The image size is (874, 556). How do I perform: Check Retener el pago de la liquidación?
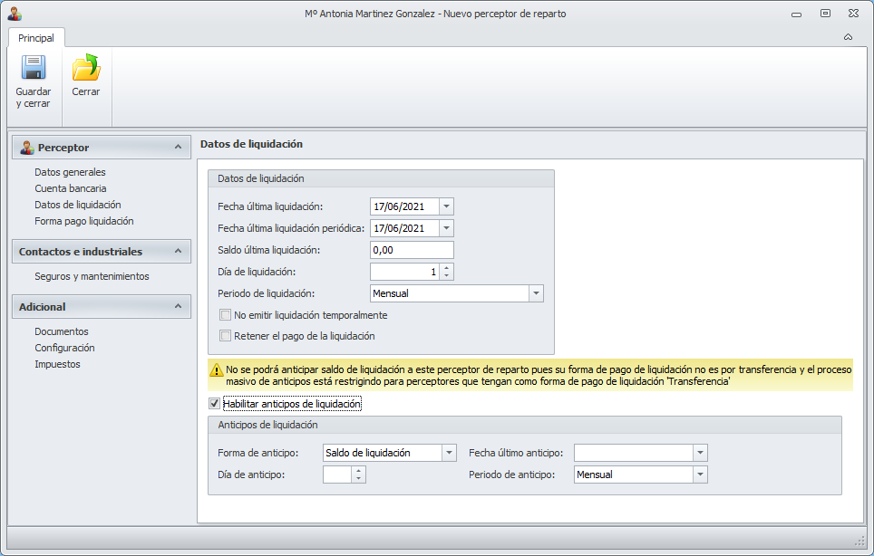[x=225, y=336]
